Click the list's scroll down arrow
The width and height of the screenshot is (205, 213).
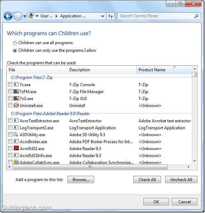point(195,161)
